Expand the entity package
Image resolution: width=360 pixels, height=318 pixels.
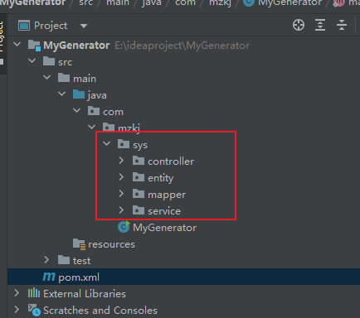point(121,177)
